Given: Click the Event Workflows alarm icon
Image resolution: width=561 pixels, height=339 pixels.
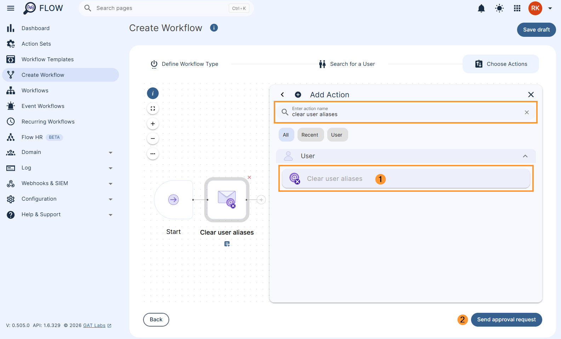Looking at the screenshot, I should 11,106.
